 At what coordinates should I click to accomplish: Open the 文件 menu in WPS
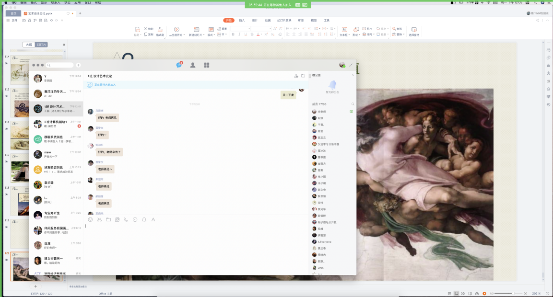14,21
